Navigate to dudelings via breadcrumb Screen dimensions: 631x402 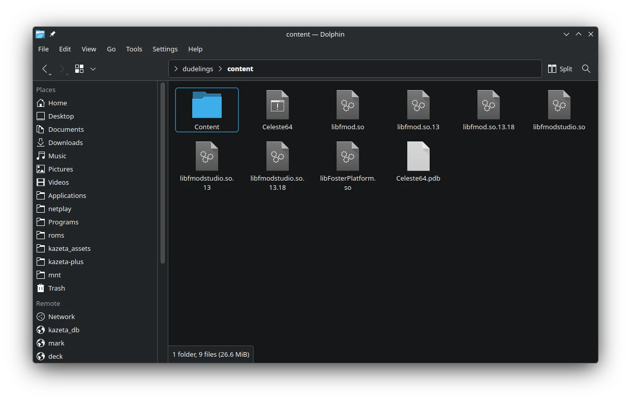pyautogui.click(x=198, y=69)
